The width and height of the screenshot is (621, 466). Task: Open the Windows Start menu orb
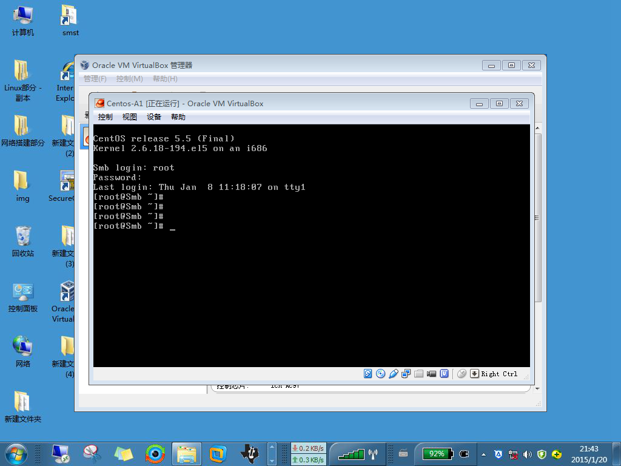(16, 454)
